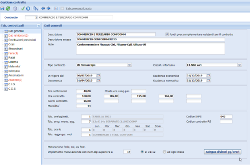
Task: Click the Adegua divisori gg/orari button
Action: pos(223,152)
